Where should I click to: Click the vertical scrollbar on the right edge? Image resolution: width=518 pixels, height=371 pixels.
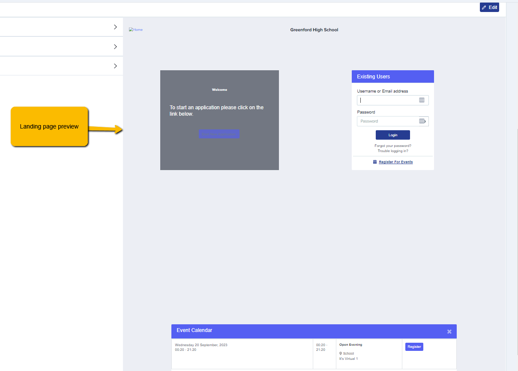(512, 185)
